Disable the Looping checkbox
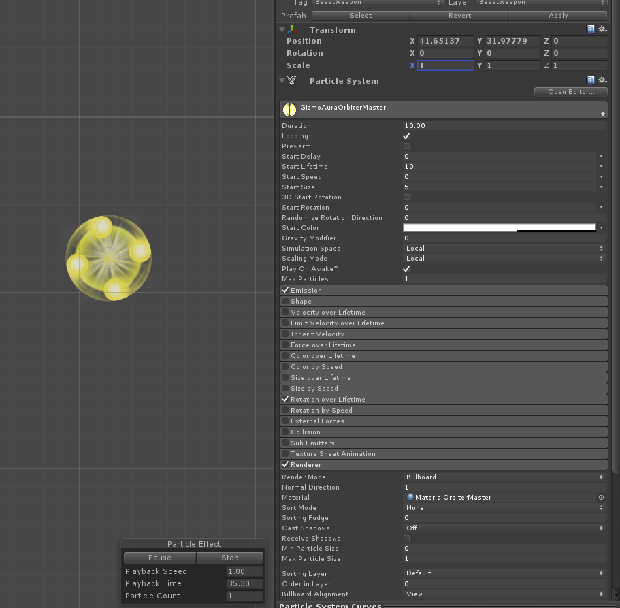This screenshot has width=620, height=608. pos(406,135)
